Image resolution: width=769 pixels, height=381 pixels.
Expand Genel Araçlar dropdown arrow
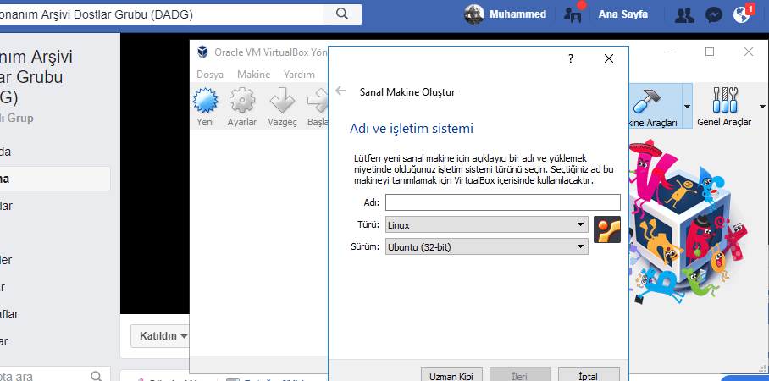pos(762,106)
